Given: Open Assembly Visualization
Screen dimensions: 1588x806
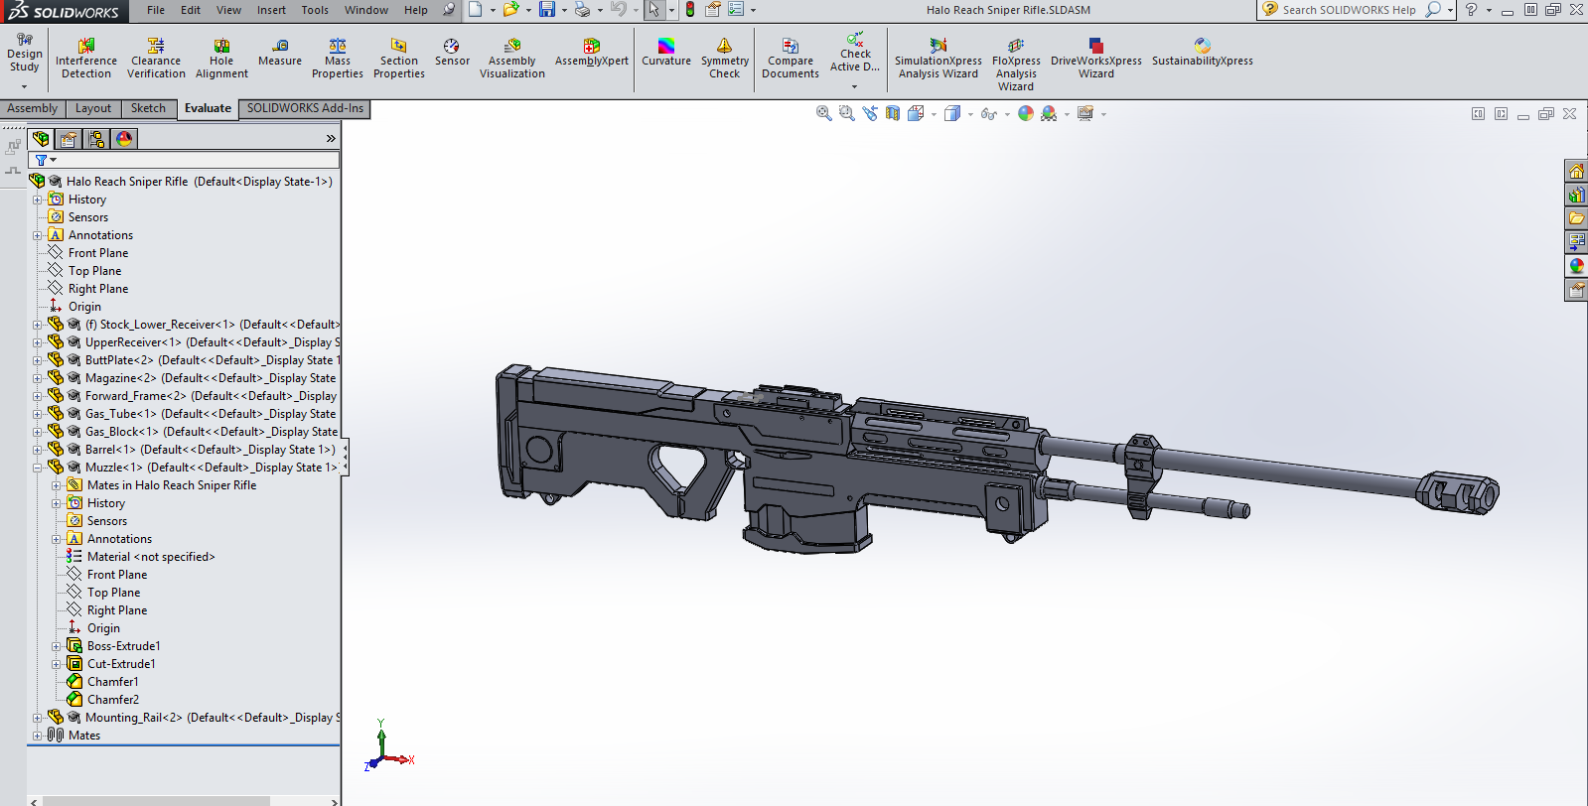Looking at the screenshot, I should pyautogui.click(x=512, y=59).
